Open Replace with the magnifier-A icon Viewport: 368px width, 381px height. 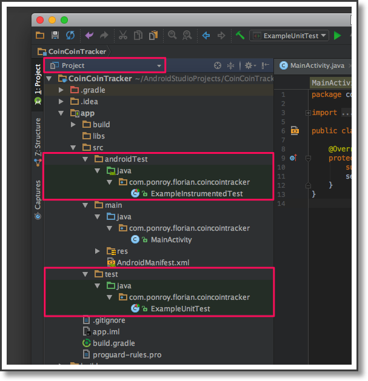[187, 36]
